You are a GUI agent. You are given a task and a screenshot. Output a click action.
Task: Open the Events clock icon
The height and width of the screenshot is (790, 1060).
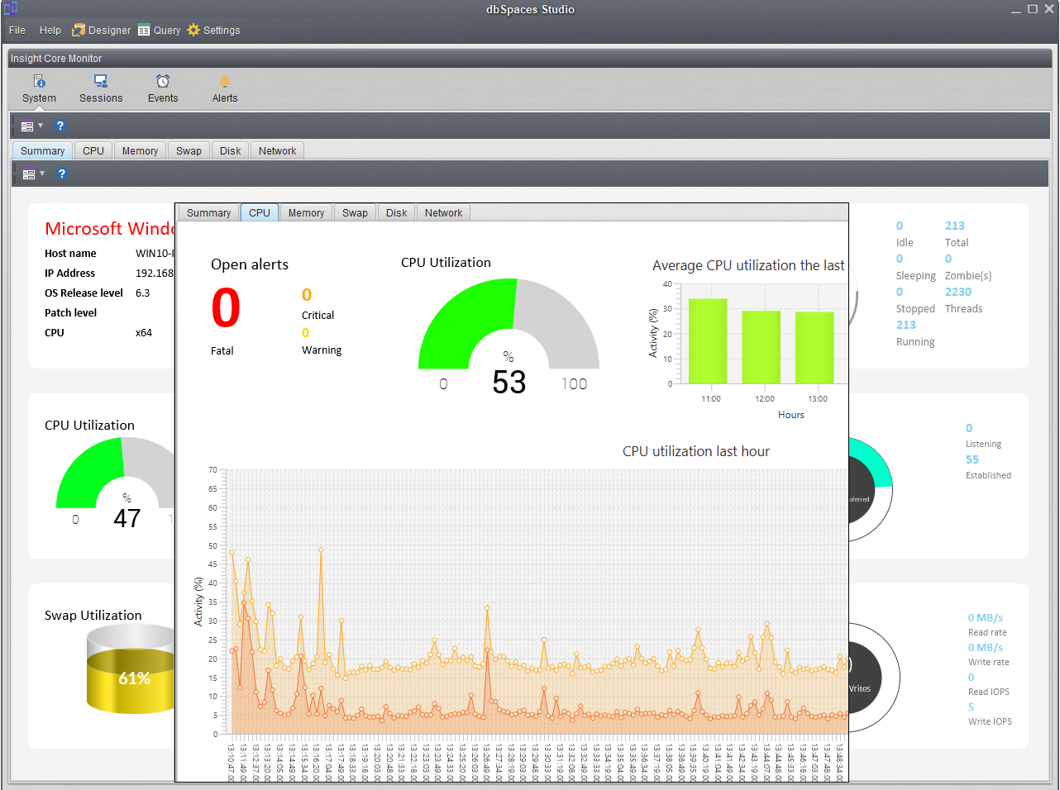[163, 82]
